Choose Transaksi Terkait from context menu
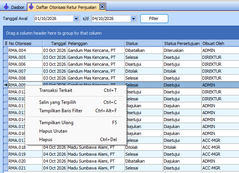 coord(76,90)
